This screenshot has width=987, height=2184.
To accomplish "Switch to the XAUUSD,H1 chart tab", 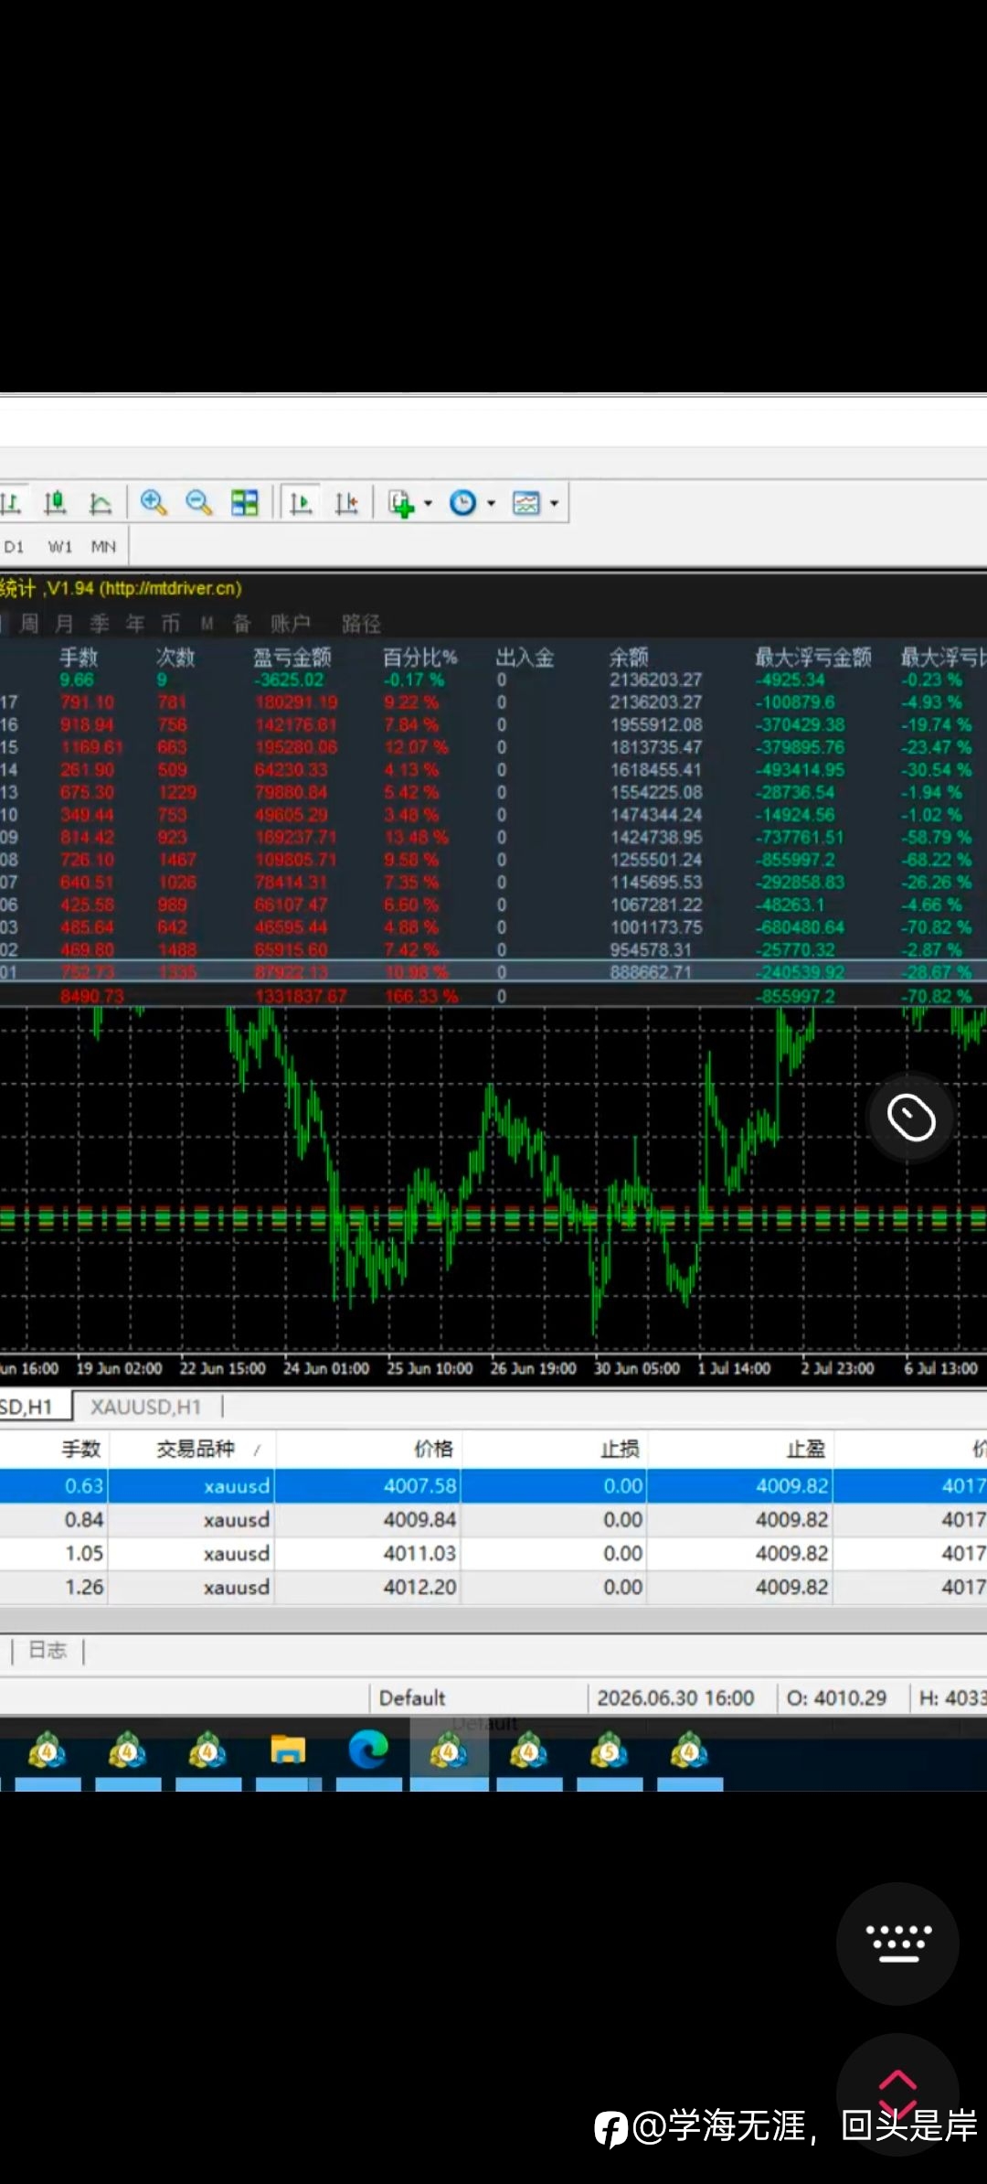I will click(x=145, y=1407).
